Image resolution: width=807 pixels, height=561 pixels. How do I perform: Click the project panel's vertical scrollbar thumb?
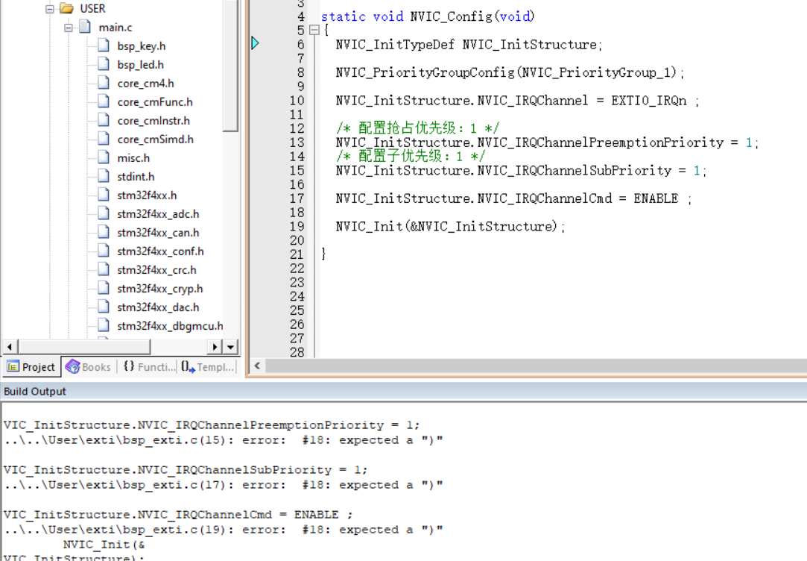[x=231, y=66]
